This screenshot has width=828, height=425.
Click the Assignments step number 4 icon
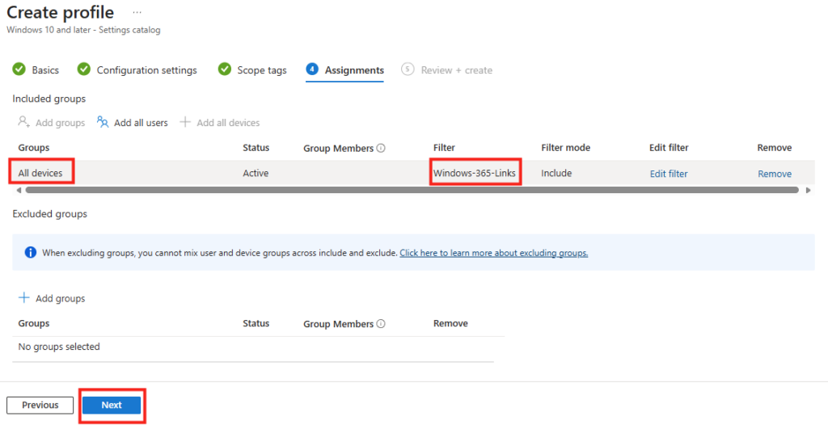pyautogui.click(x=312, y=69)
